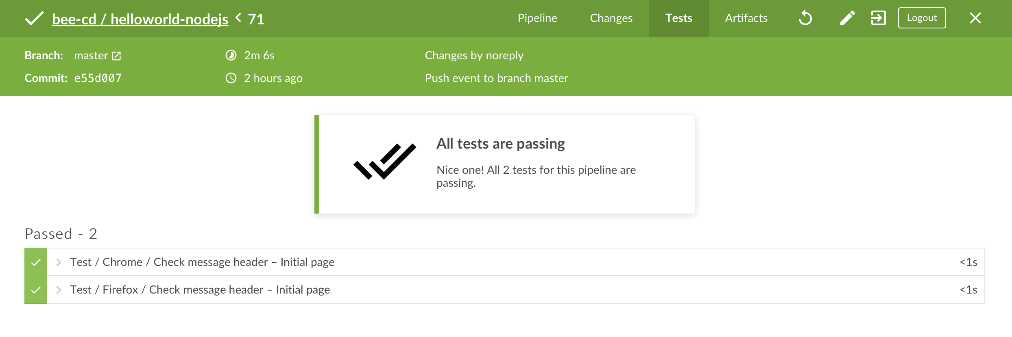Click the go to classic icon
This screenshot has height=337, width=1012.
click(878, 18)
